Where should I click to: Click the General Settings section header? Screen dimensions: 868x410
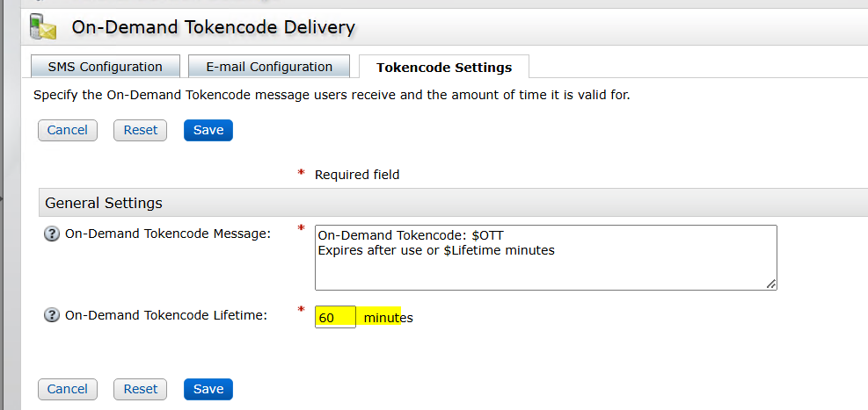[104, 203]
